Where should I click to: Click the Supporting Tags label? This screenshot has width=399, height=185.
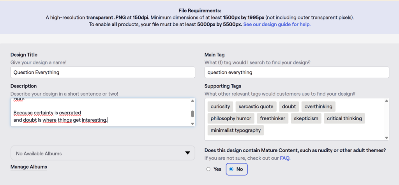223,86
